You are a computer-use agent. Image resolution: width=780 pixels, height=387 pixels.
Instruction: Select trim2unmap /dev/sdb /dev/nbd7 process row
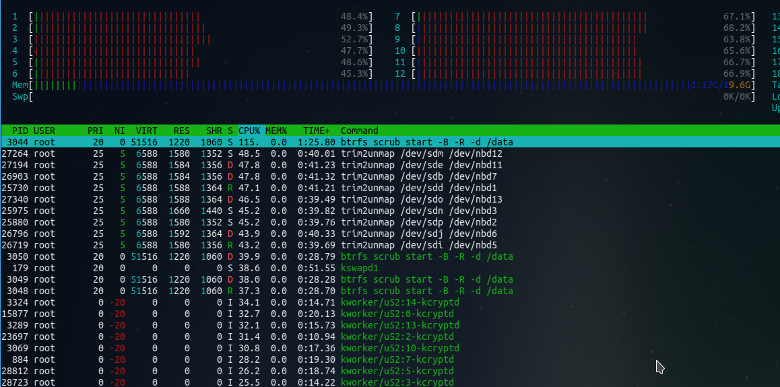[x=390, y=176]
